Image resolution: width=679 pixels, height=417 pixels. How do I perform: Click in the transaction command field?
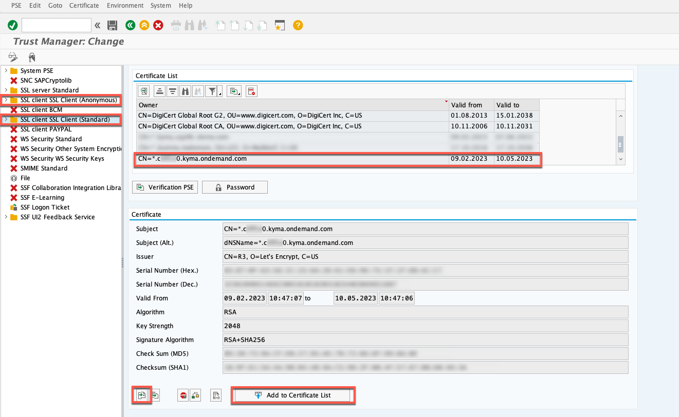(x=57, y=25)
